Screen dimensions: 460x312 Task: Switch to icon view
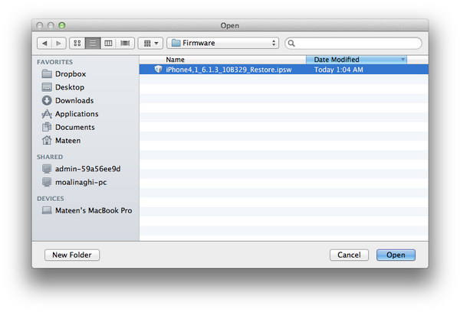tap(77, 44)
